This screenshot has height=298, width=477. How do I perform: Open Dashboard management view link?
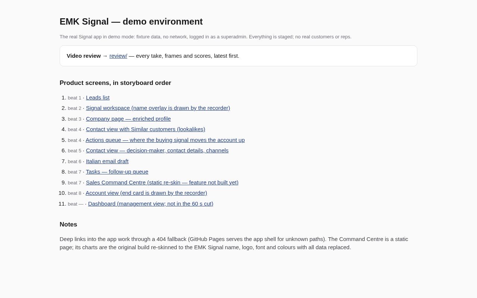(x=151, y=204)
